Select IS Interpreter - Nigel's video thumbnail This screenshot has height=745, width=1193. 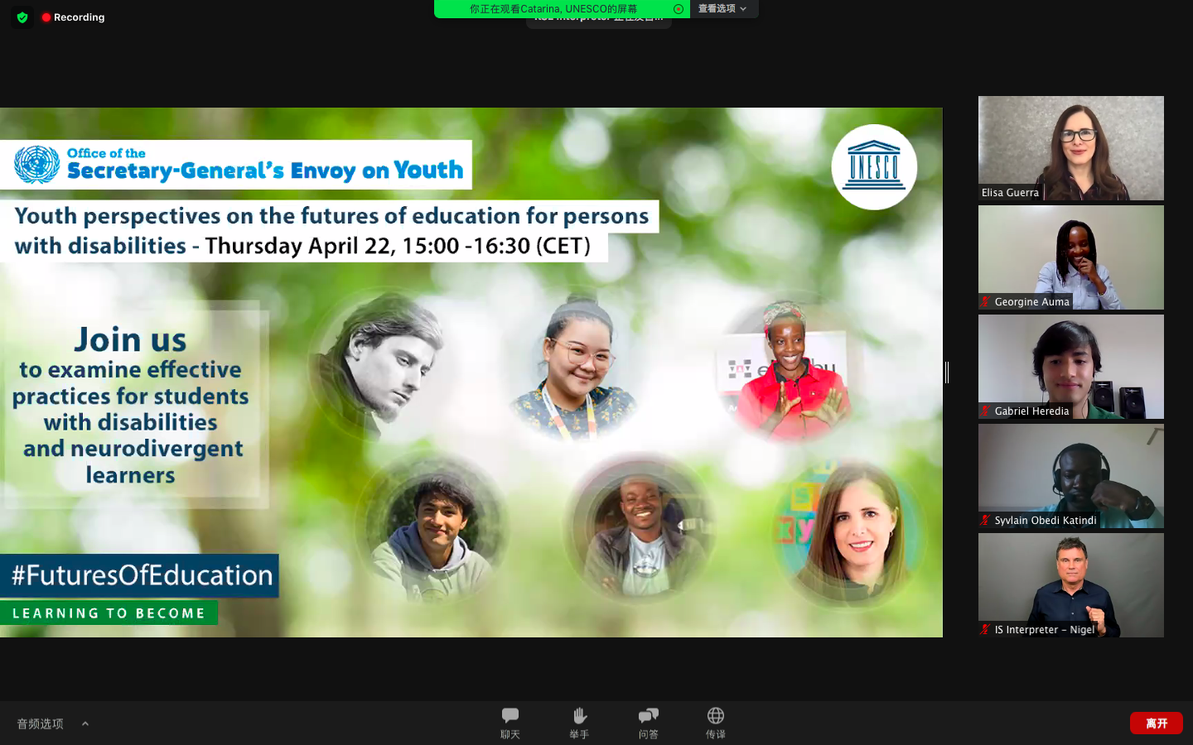tap(1071, 585)
